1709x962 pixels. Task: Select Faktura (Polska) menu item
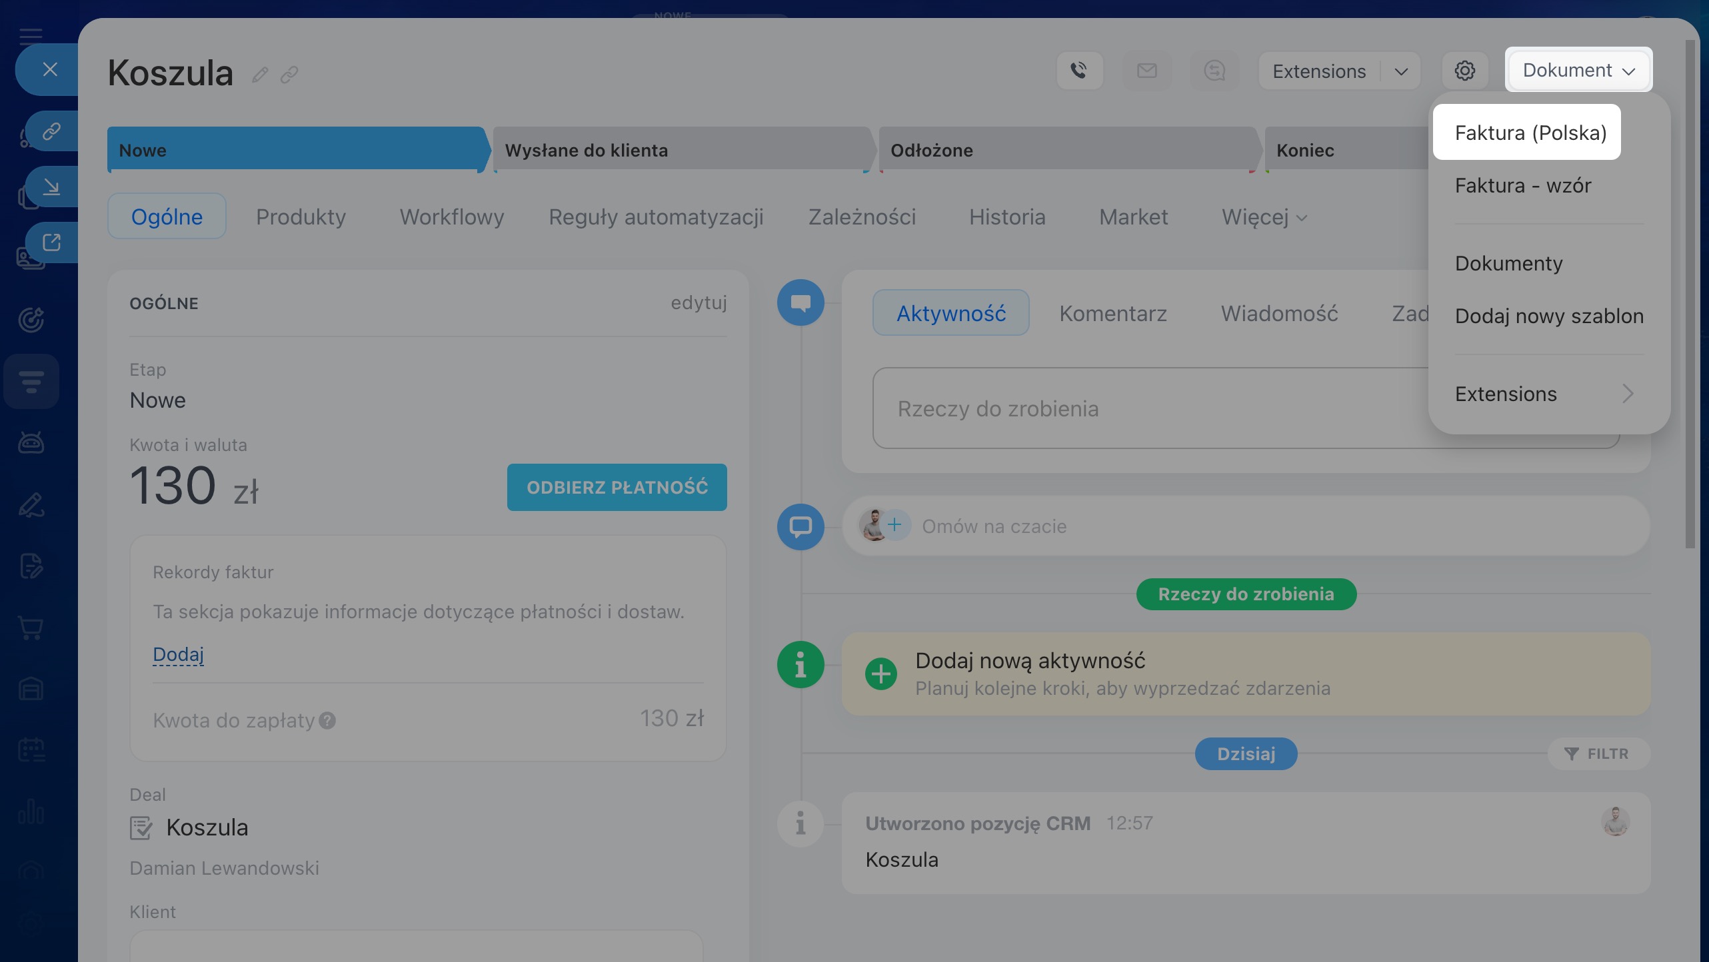1530,133
